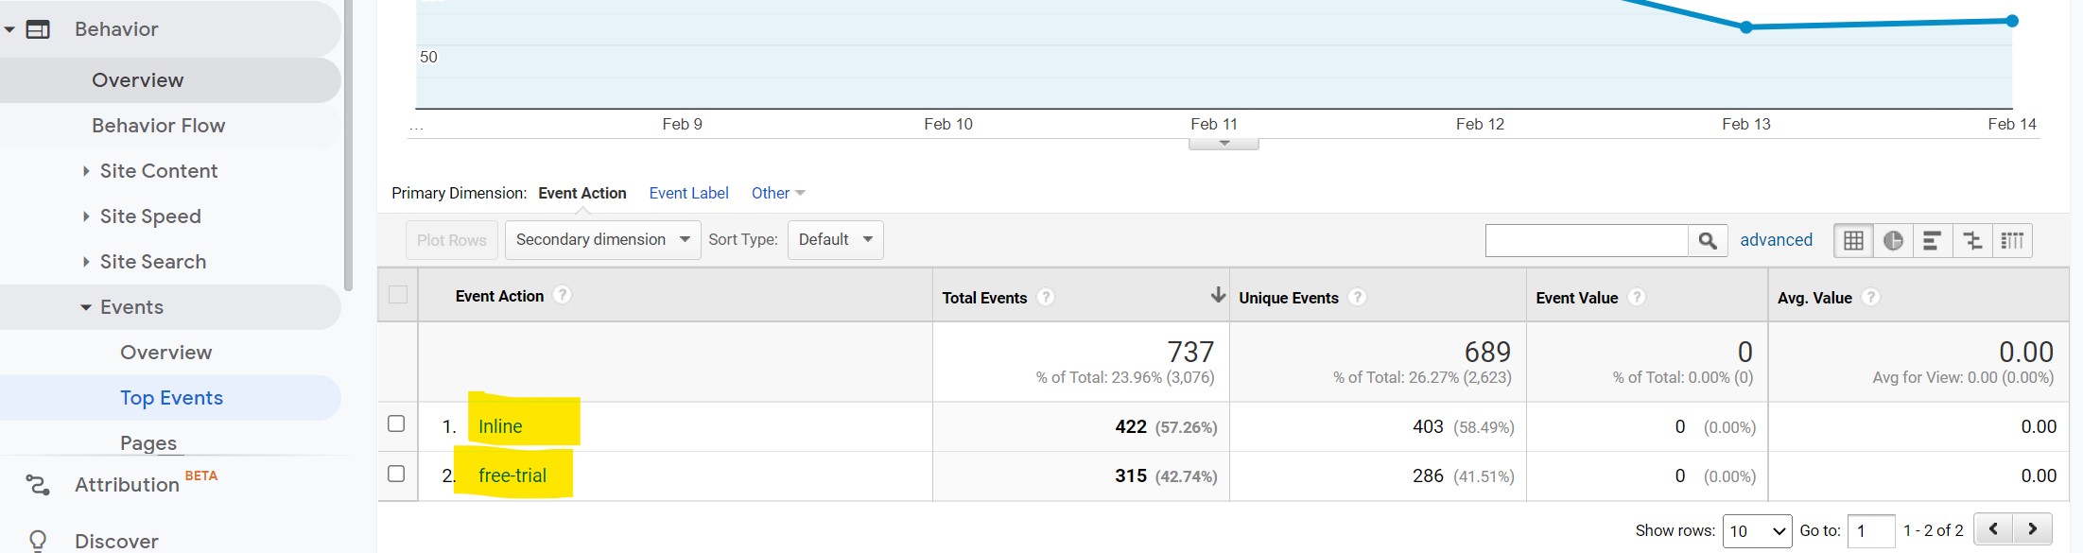Click the Feb 13 data point on graph

(1746, 27)
